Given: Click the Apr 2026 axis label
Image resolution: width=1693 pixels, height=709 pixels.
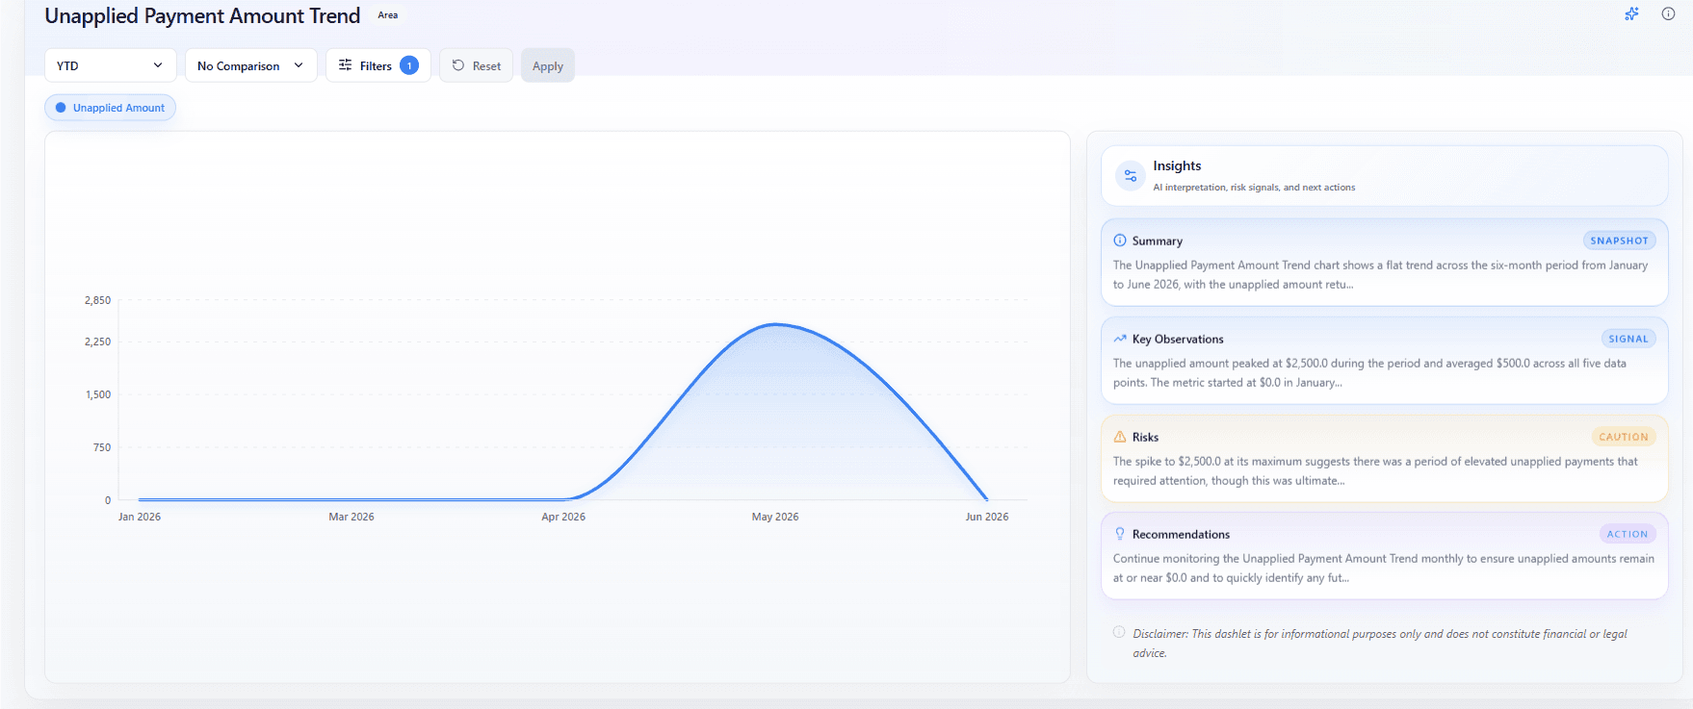Looking at the screenshot, I should 563,517.
